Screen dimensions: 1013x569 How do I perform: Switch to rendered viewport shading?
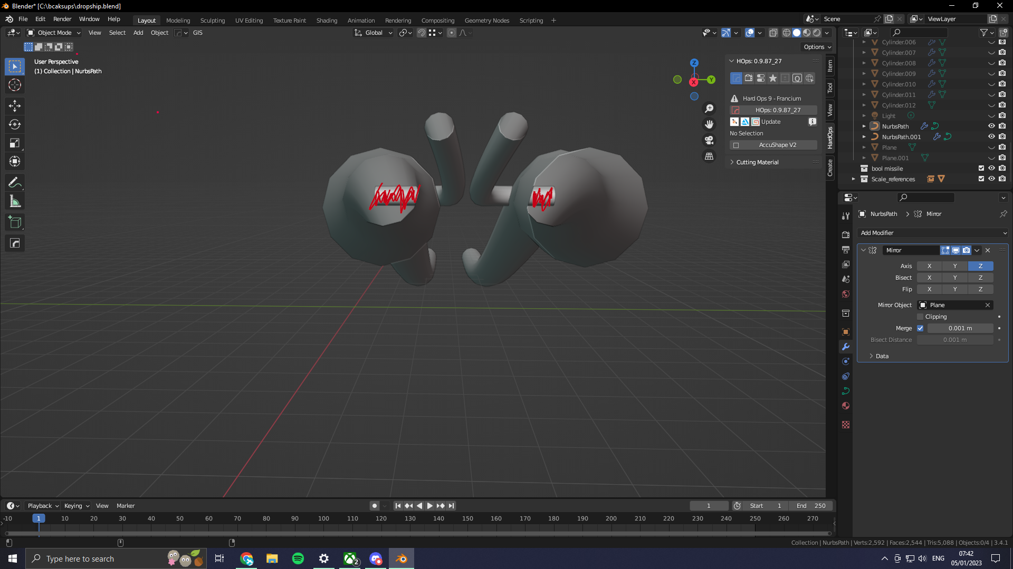[817, 33]
